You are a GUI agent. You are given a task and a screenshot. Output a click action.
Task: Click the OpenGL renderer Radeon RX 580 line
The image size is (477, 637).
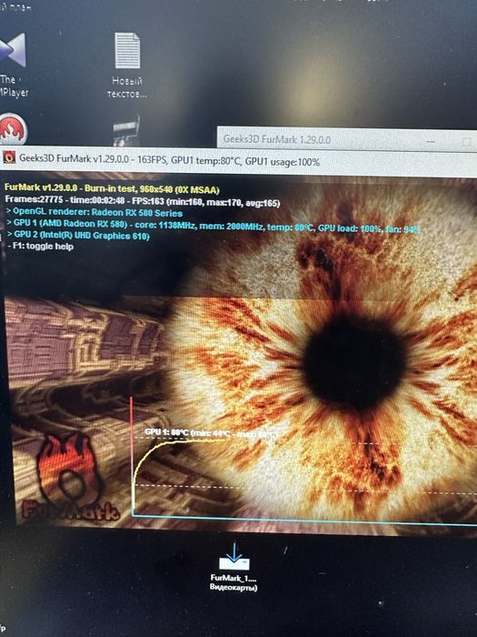click(x=95, y=212)
